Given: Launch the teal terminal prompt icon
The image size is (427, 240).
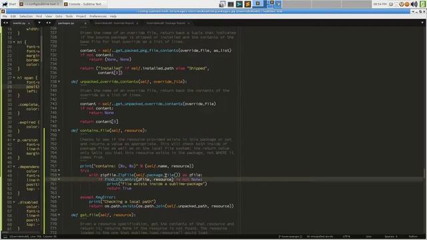Looking at the screenshot, I should tap(239, 4).
